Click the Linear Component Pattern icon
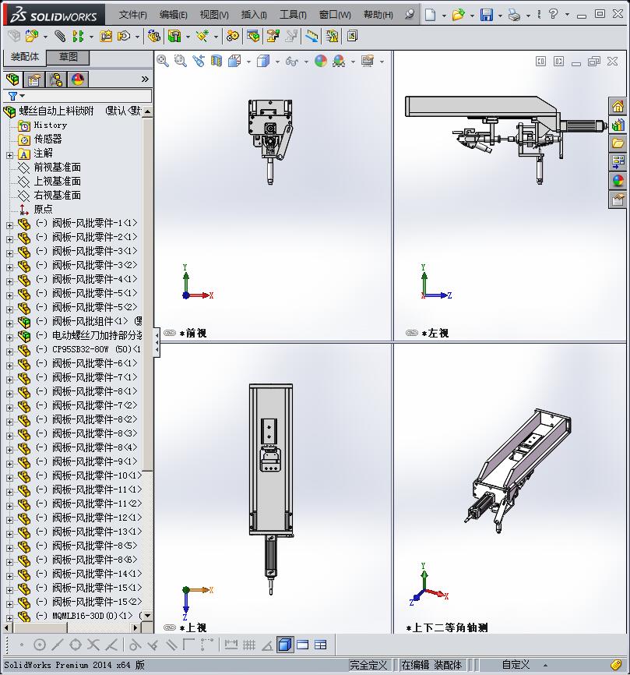Screen dimensions: 630x675 (78, 36)
